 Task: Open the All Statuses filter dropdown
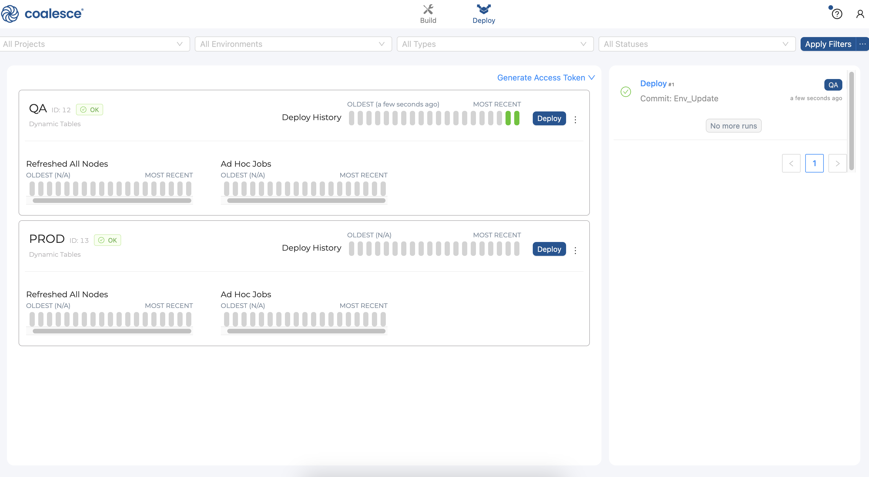pos(697,44)
